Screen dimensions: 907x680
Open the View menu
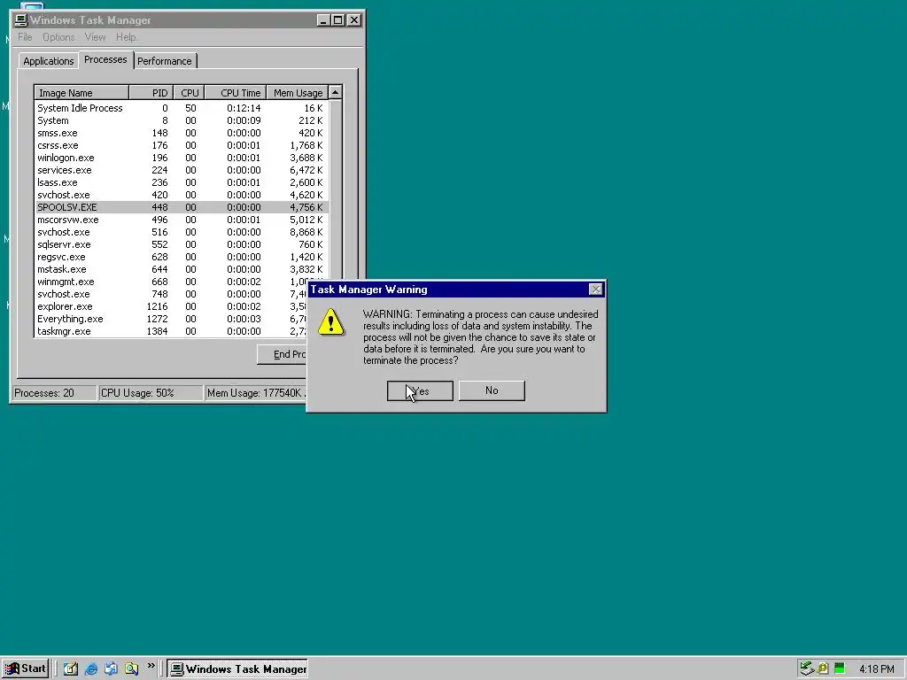(95, 37)
